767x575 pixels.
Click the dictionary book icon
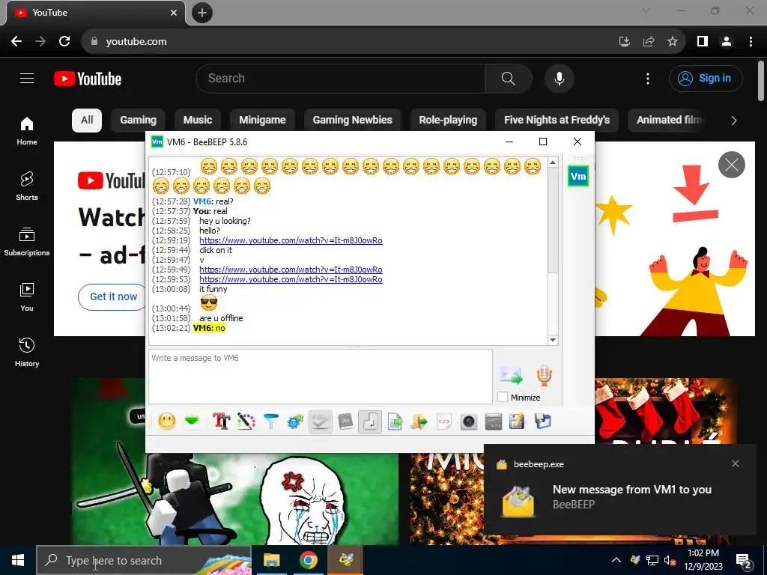345,421
